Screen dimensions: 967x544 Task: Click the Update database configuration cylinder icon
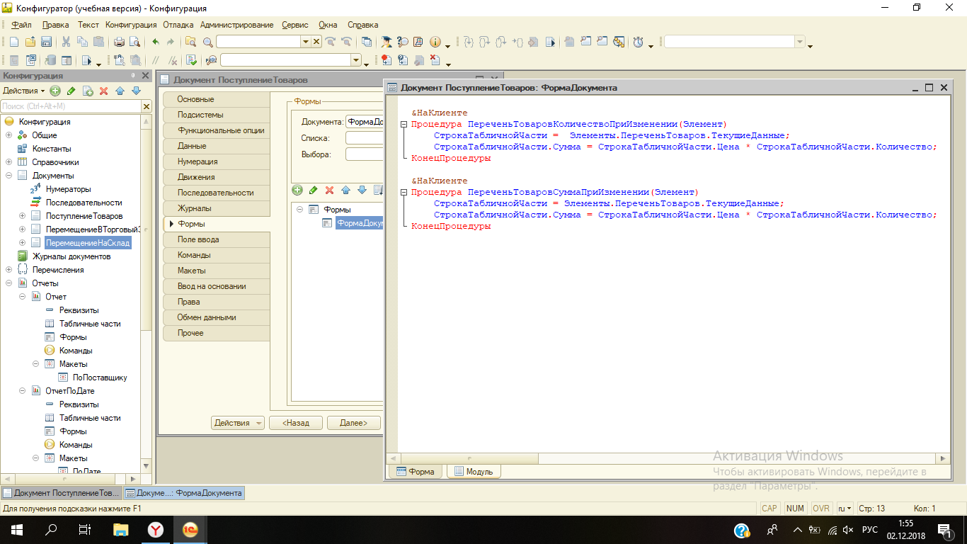click(50, 60)
